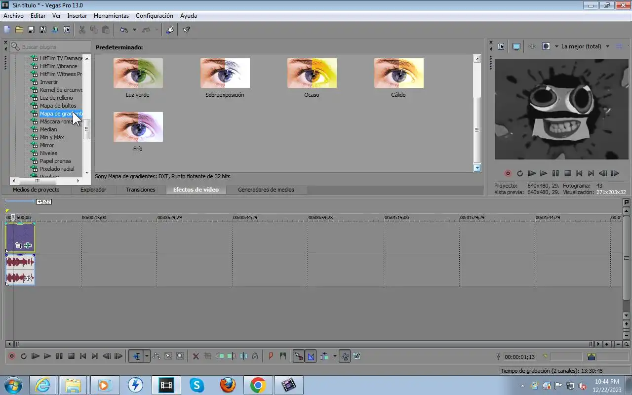
Task: Launch Firefox from the Windows taskbar
Action: pos(228,385)
